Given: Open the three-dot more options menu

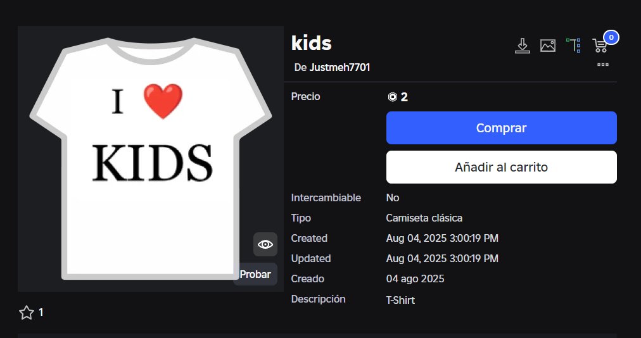Looking at the screenshot, I should click(603, 65).
